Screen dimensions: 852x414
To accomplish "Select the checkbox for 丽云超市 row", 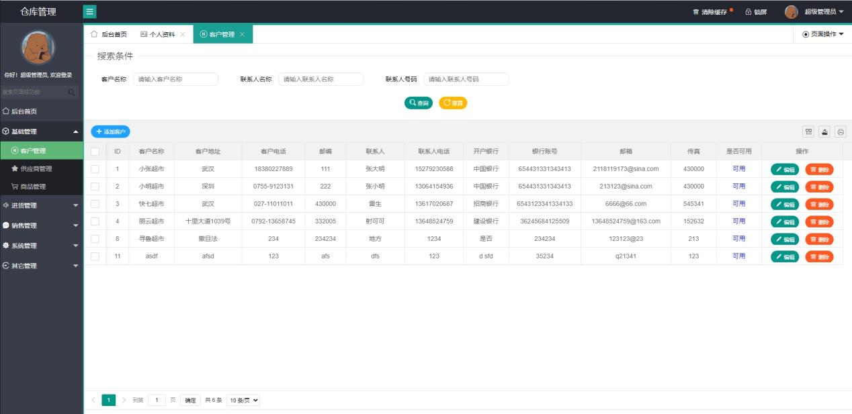I will point(95,221).
